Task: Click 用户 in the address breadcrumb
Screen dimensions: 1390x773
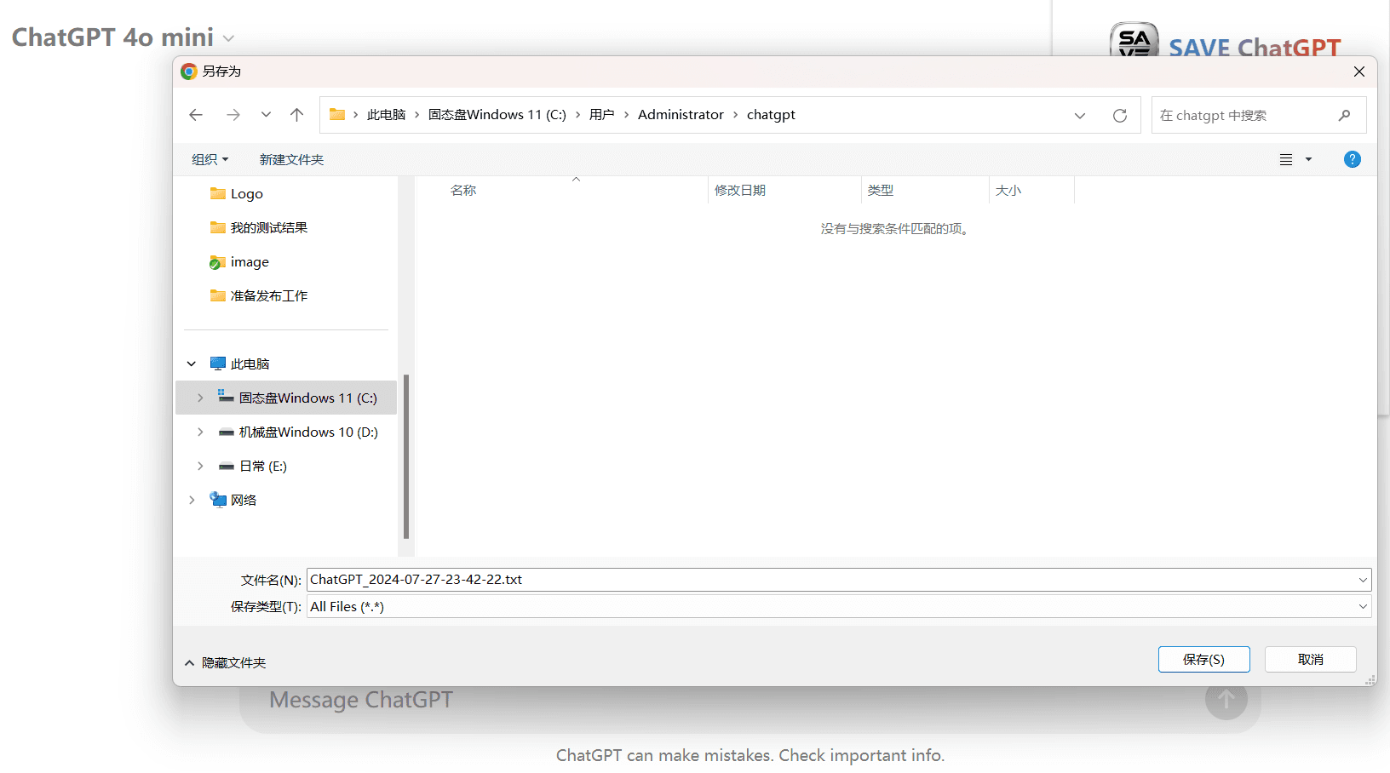Action: click(601, 115)
